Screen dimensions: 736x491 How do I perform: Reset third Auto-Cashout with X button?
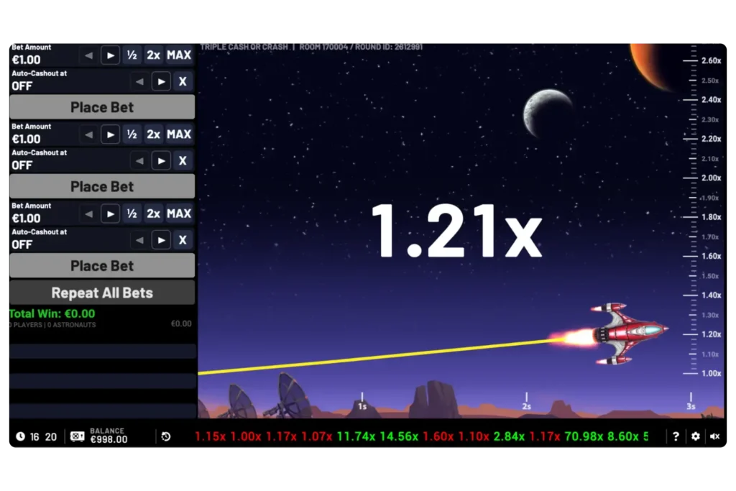(x=183, y=240)
